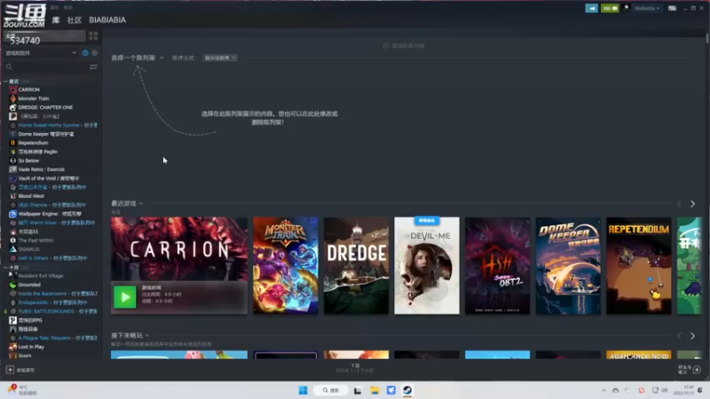Open the Windows Start button

pos(303,390)
